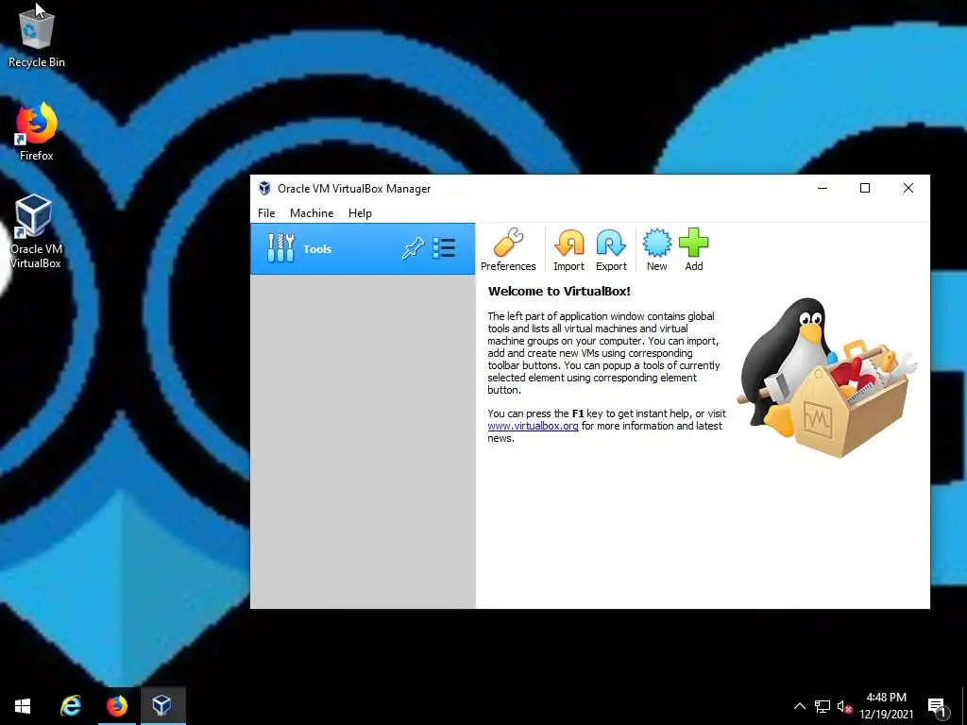Click the Export appliance button

pyautogui.click(x=611, y=249)
